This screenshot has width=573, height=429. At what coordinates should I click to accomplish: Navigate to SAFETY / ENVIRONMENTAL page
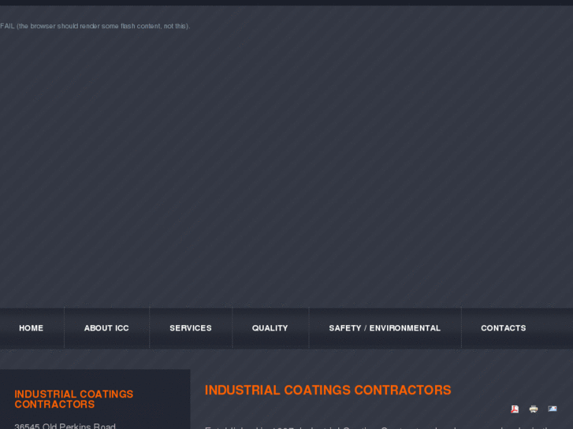pyautogui.click(x=385, y=328)
